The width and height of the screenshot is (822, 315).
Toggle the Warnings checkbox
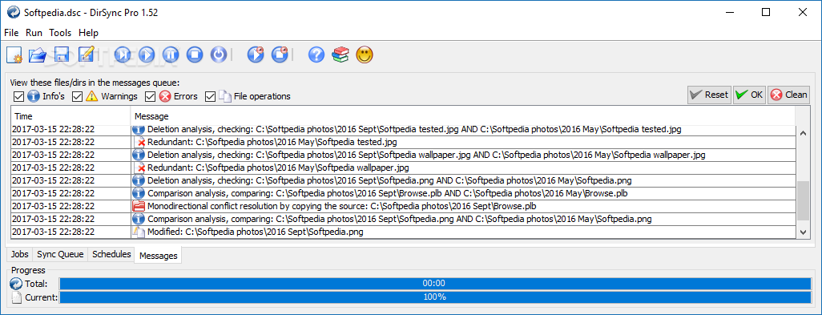(x=78, y=96)
